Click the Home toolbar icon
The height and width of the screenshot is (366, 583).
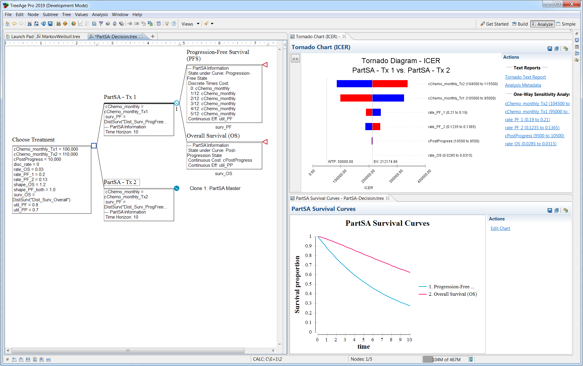pyautogui.click(x=8, y=24)
